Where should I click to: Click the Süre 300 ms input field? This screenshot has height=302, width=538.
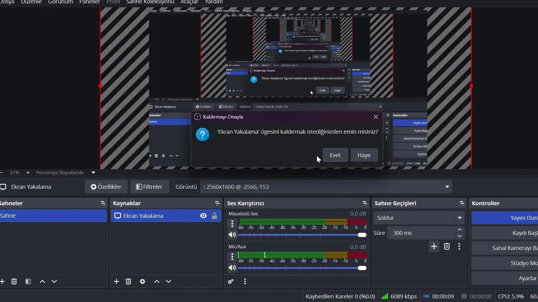421,233
